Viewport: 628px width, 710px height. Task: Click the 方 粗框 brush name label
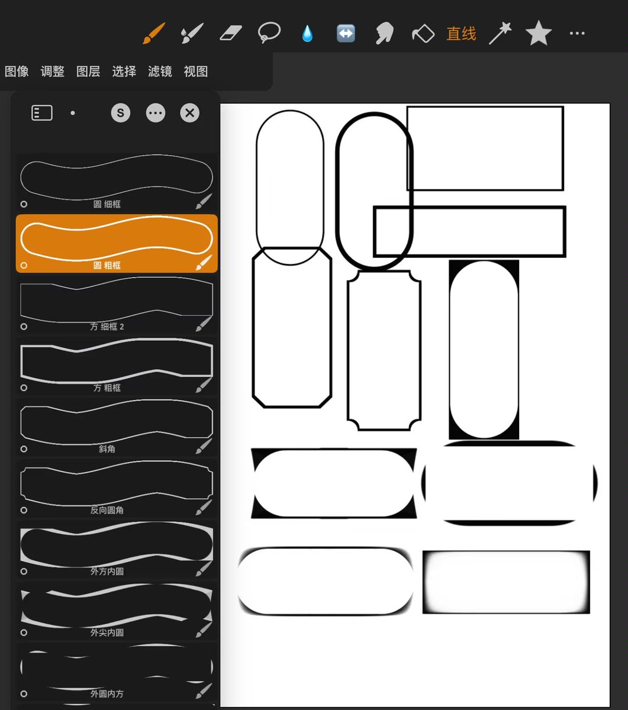(x=107, y=388)
